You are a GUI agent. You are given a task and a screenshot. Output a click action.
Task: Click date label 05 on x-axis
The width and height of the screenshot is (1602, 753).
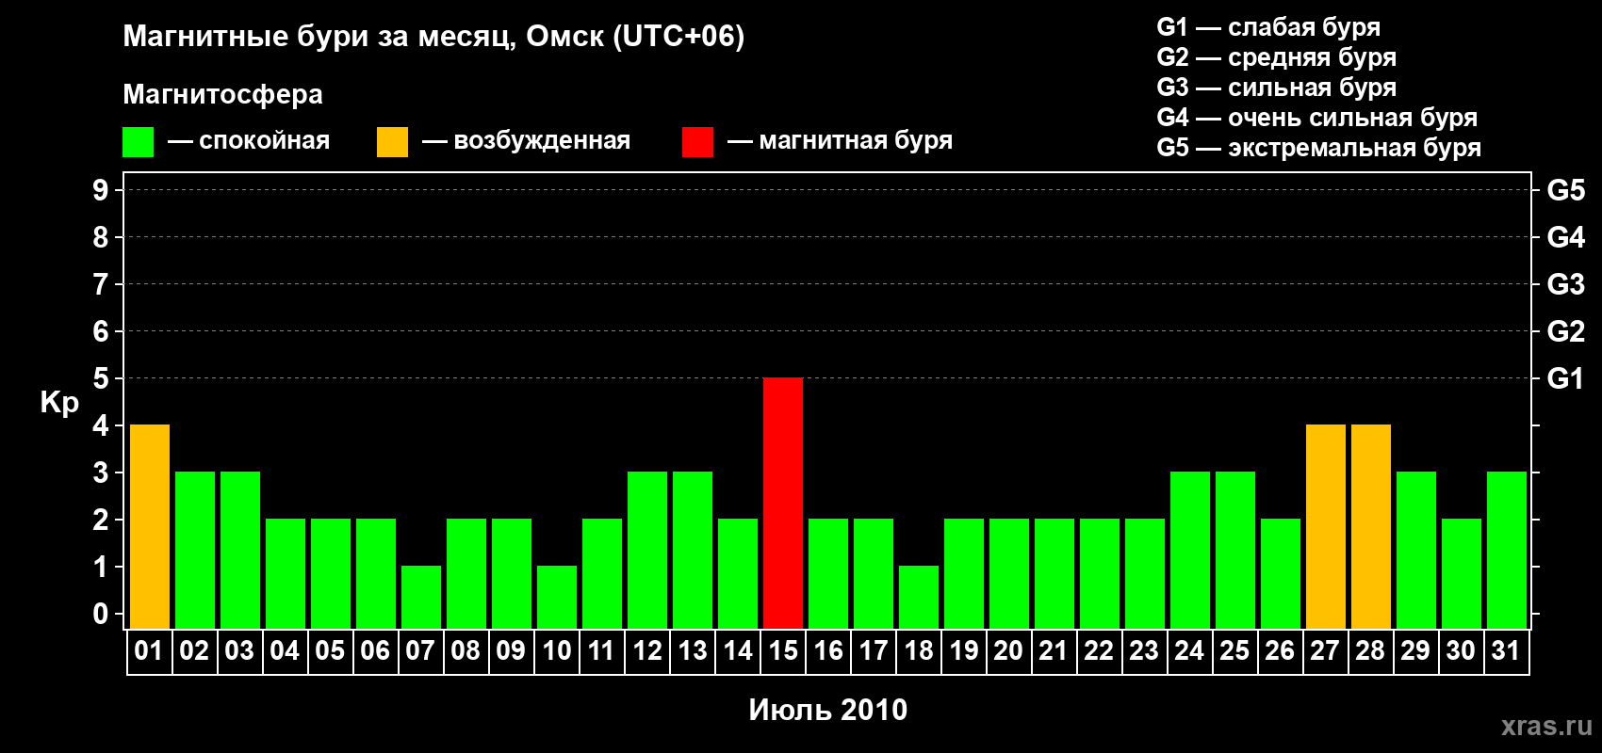click(x=330, y=650)
